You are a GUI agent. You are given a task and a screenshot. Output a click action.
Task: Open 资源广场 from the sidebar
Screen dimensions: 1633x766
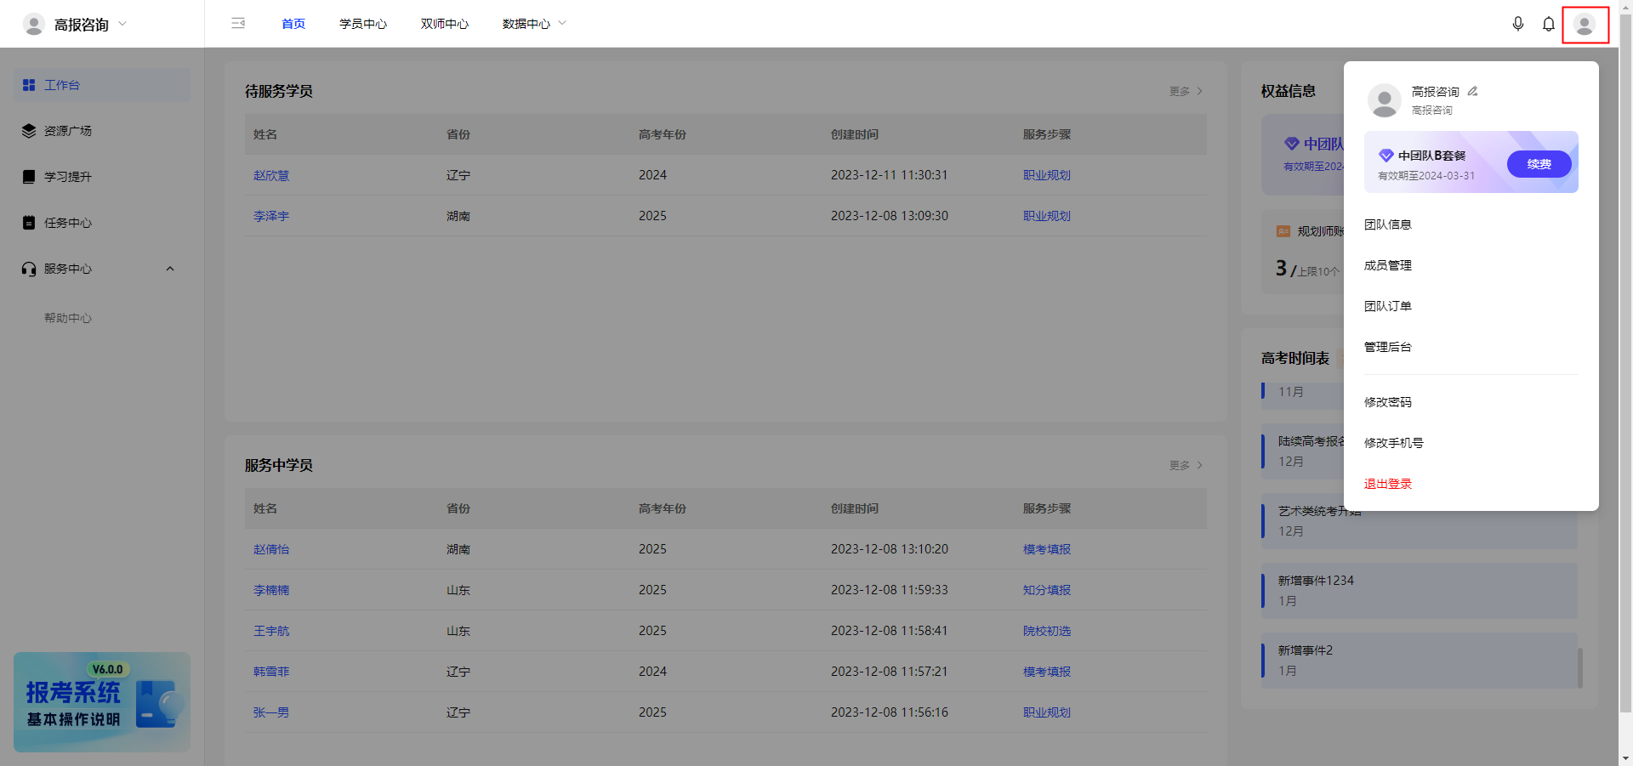[68, 131]
